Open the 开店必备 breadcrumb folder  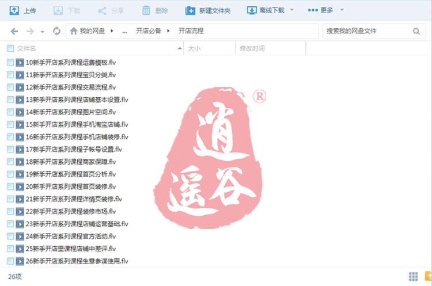(x=149, y=31)
